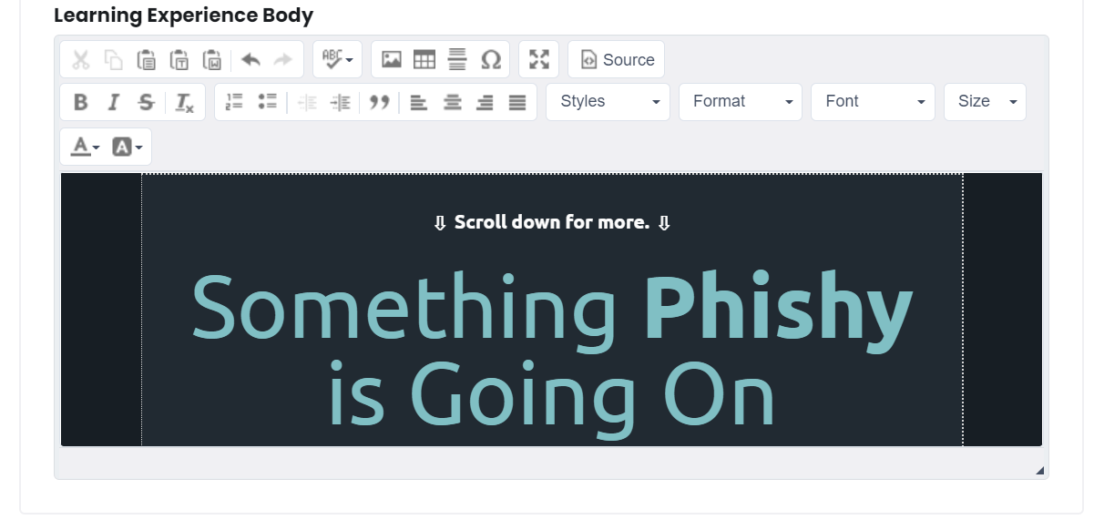Center align the text
The height and width of the screenshot is (530, 1094).
click(x=452, y=102)
